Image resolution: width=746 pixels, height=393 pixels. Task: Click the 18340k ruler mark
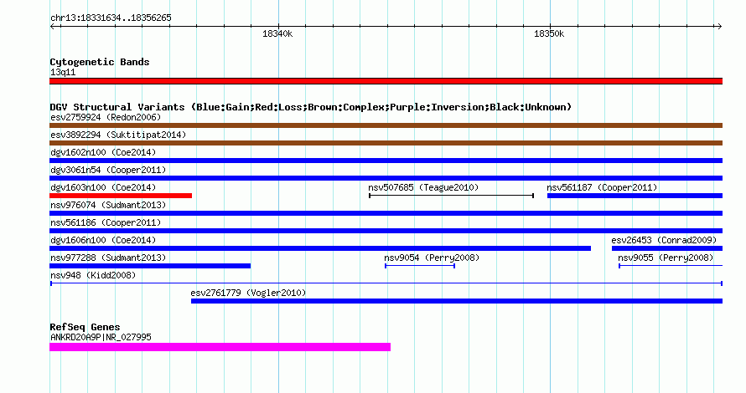click(277, 33)
